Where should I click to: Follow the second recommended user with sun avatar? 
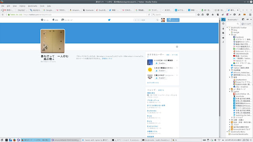[160, 71]
